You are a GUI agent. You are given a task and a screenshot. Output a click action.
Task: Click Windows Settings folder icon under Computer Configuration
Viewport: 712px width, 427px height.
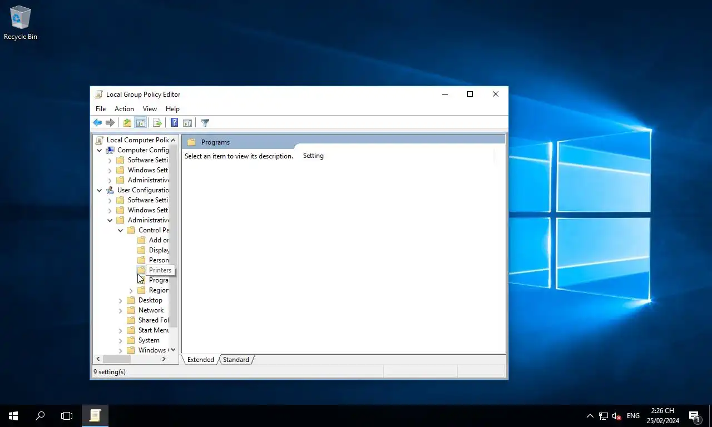pyautogui.click(x=120, y=170)
